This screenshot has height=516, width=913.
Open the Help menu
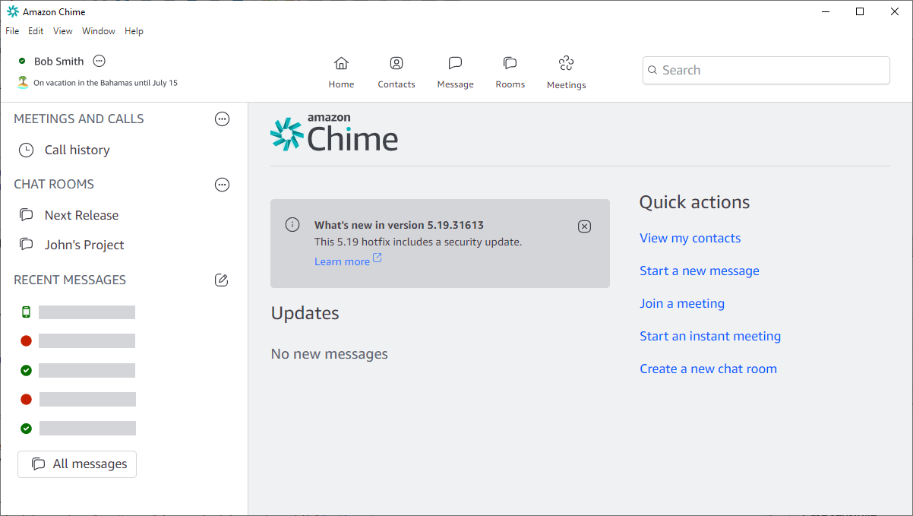tap(134, 30)
